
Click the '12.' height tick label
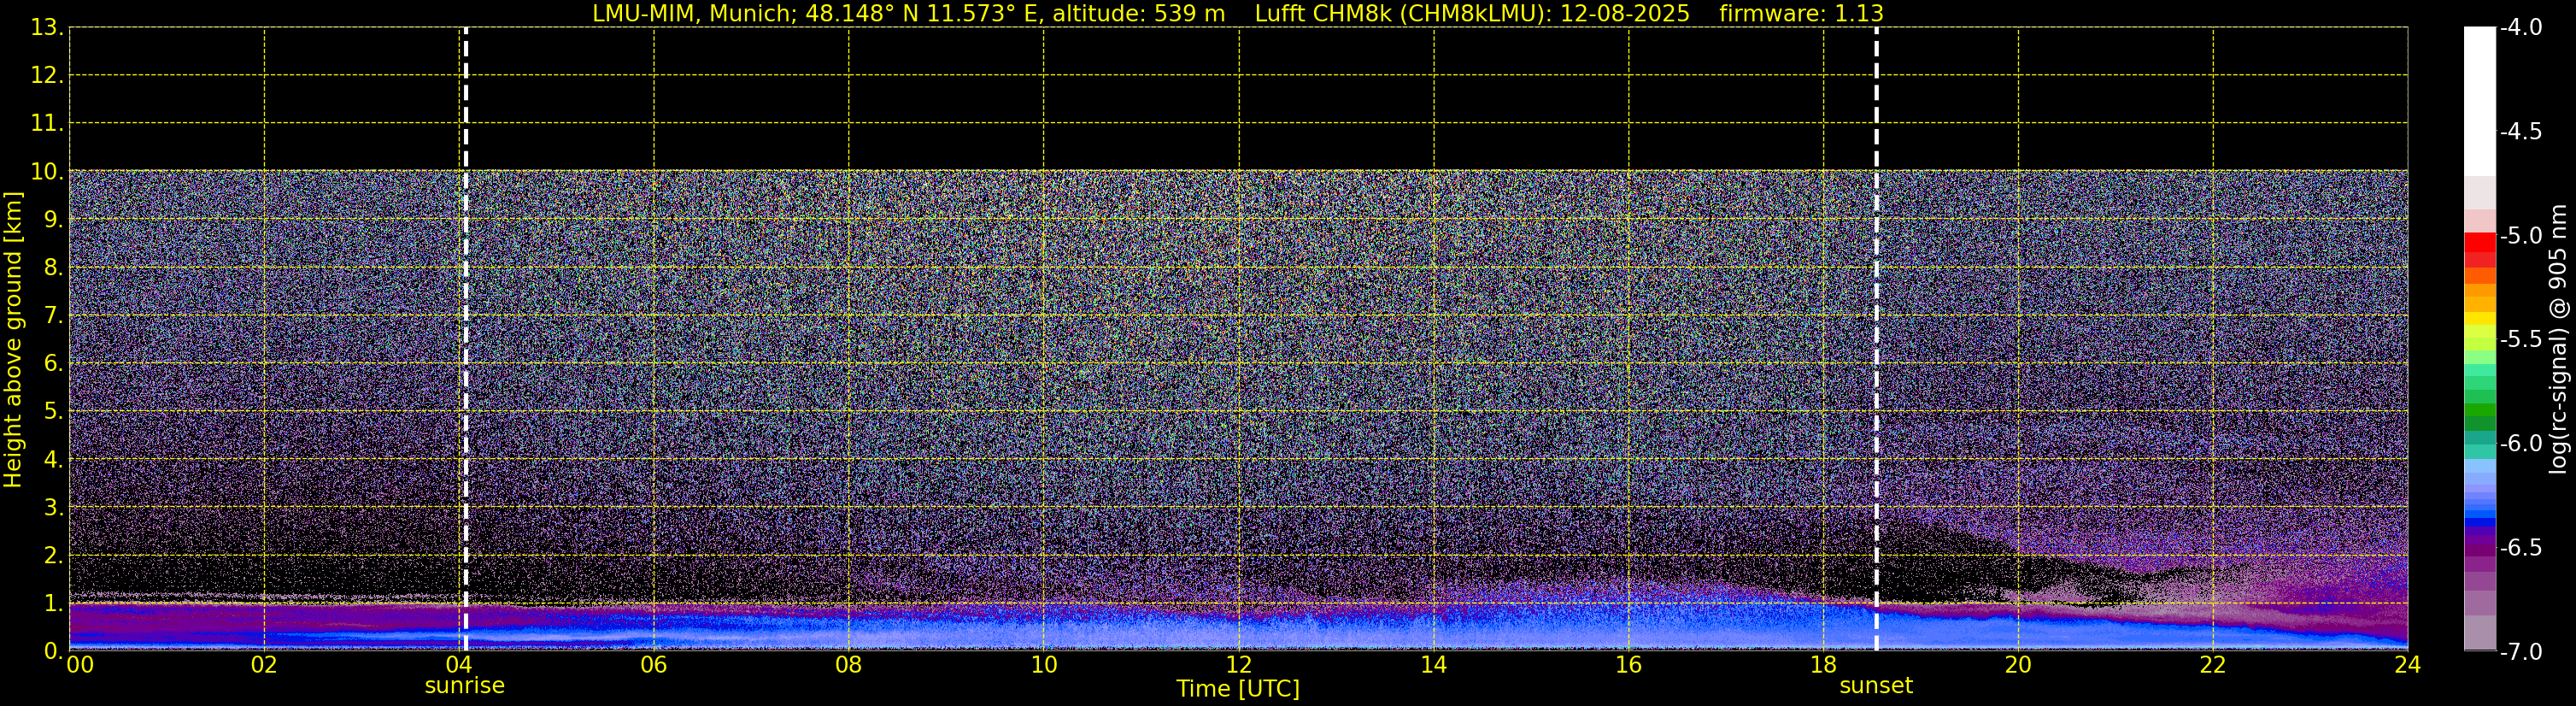[x=47, y=75]
